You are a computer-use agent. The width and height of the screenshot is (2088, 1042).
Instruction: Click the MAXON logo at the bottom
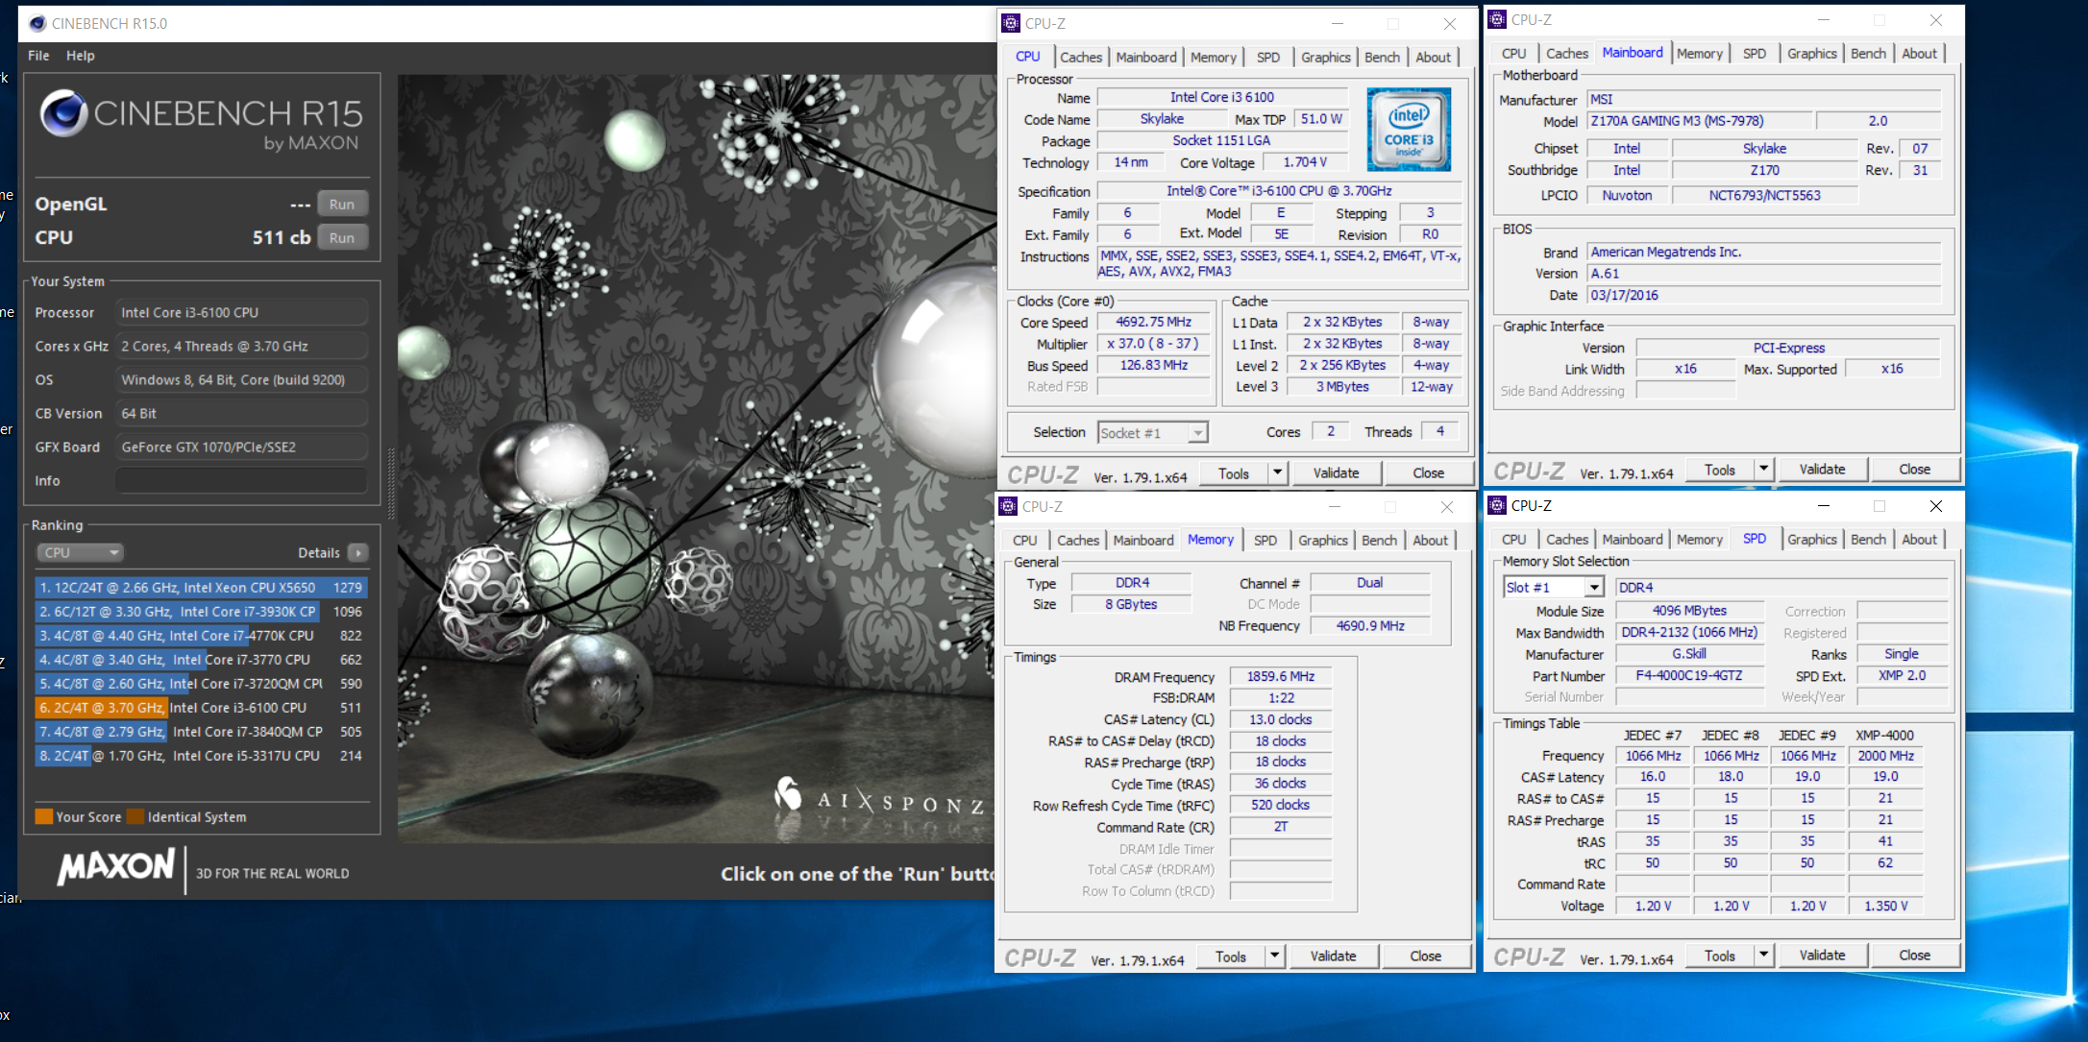pyautogui.click(x=116, y=867)
